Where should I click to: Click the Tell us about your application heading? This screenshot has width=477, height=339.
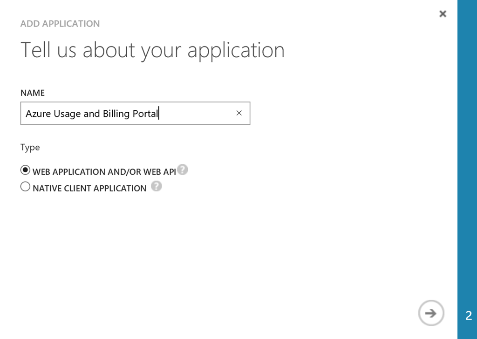(x=152, y=50)
